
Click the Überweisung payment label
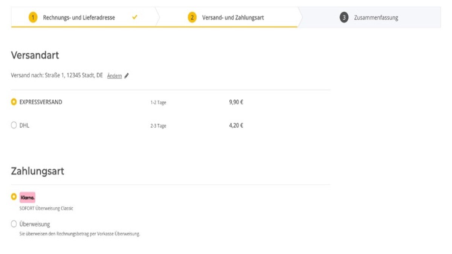tap(35, 224)
